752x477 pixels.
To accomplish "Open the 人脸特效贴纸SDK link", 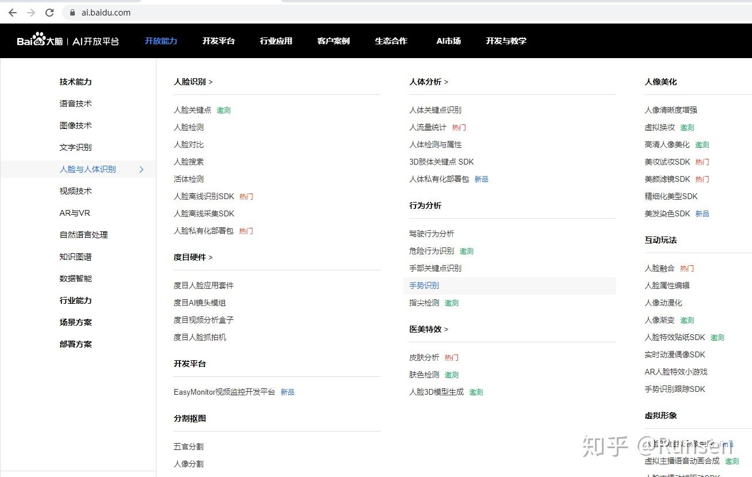I will [675, 337].
